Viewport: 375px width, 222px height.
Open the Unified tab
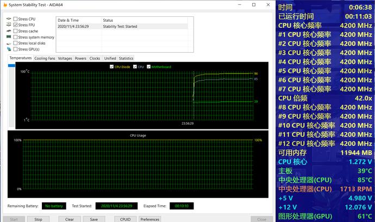110,58
